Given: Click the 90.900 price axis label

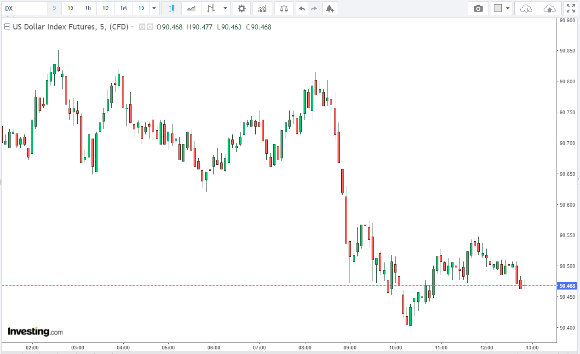Looking at the screenshot, I should click(567, 20).
